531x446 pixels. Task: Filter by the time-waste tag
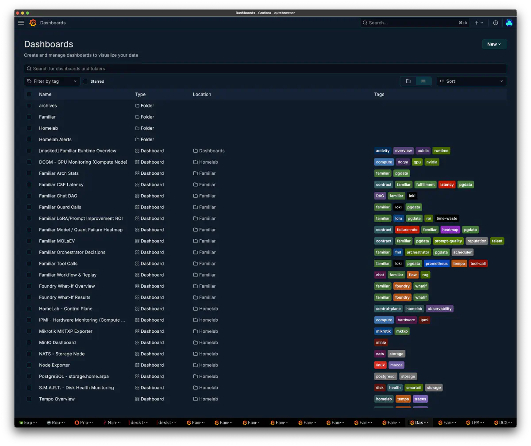pyautogui.click(x=447, y=219)
